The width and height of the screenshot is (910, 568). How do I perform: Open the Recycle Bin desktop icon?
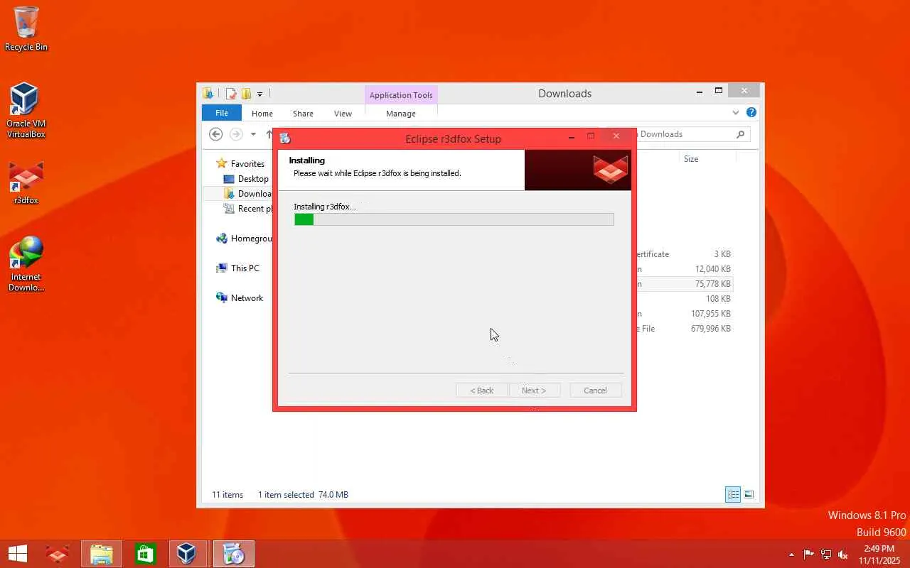[26, 28]
